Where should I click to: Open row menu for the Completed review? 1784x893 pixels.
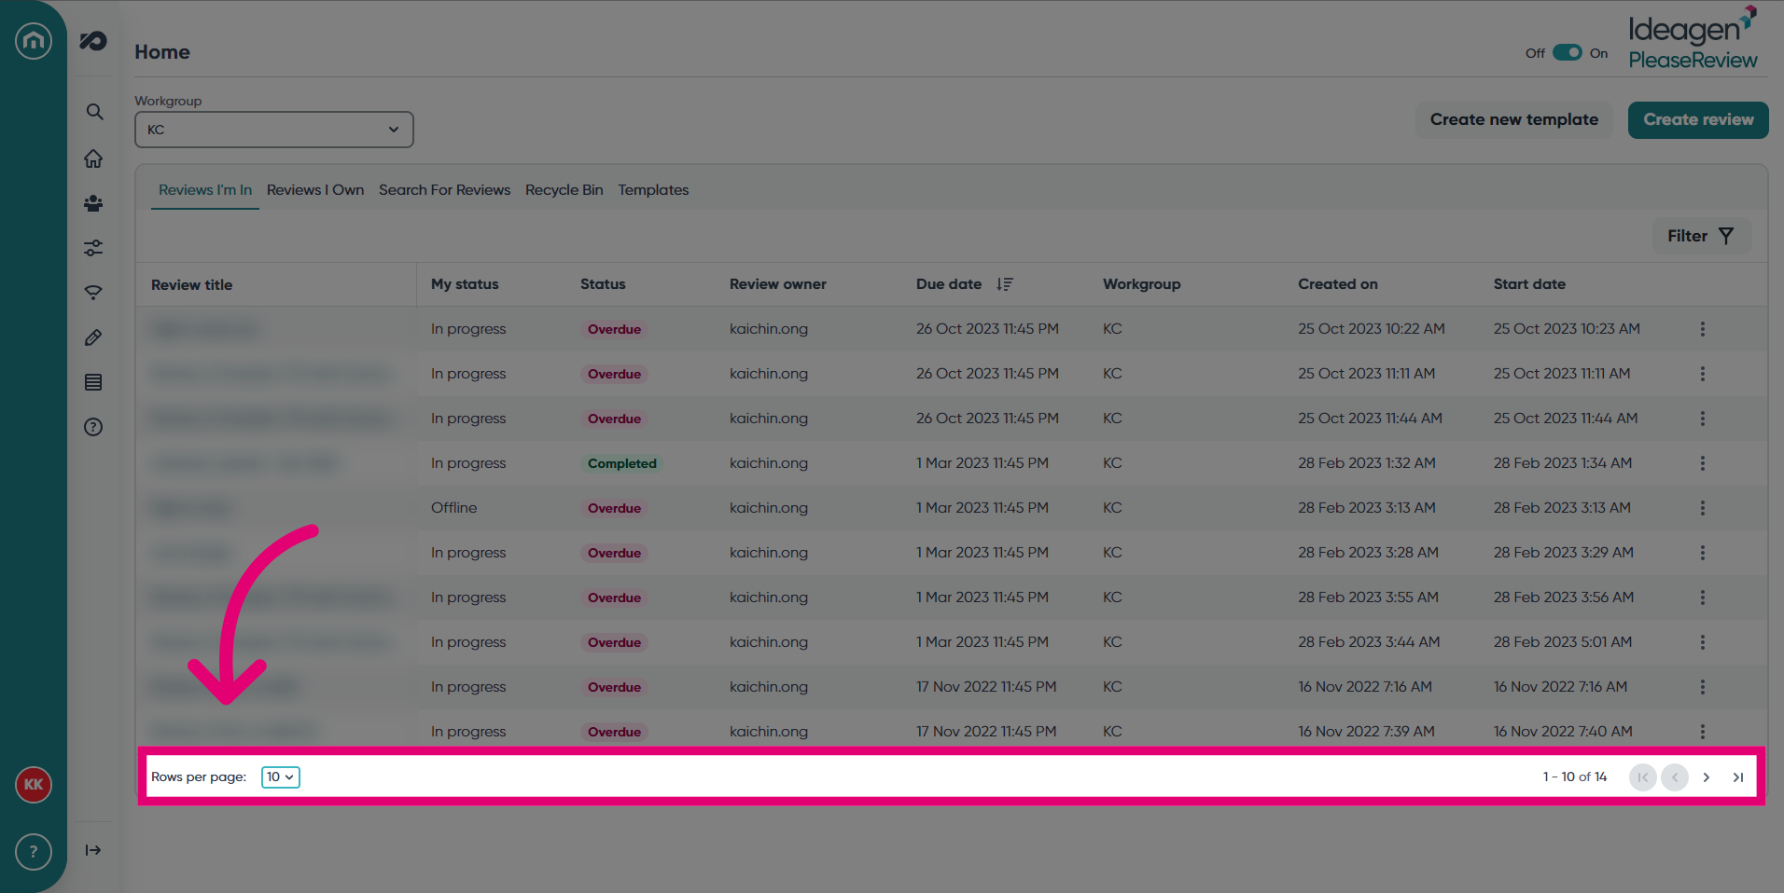coord(1703,463)
